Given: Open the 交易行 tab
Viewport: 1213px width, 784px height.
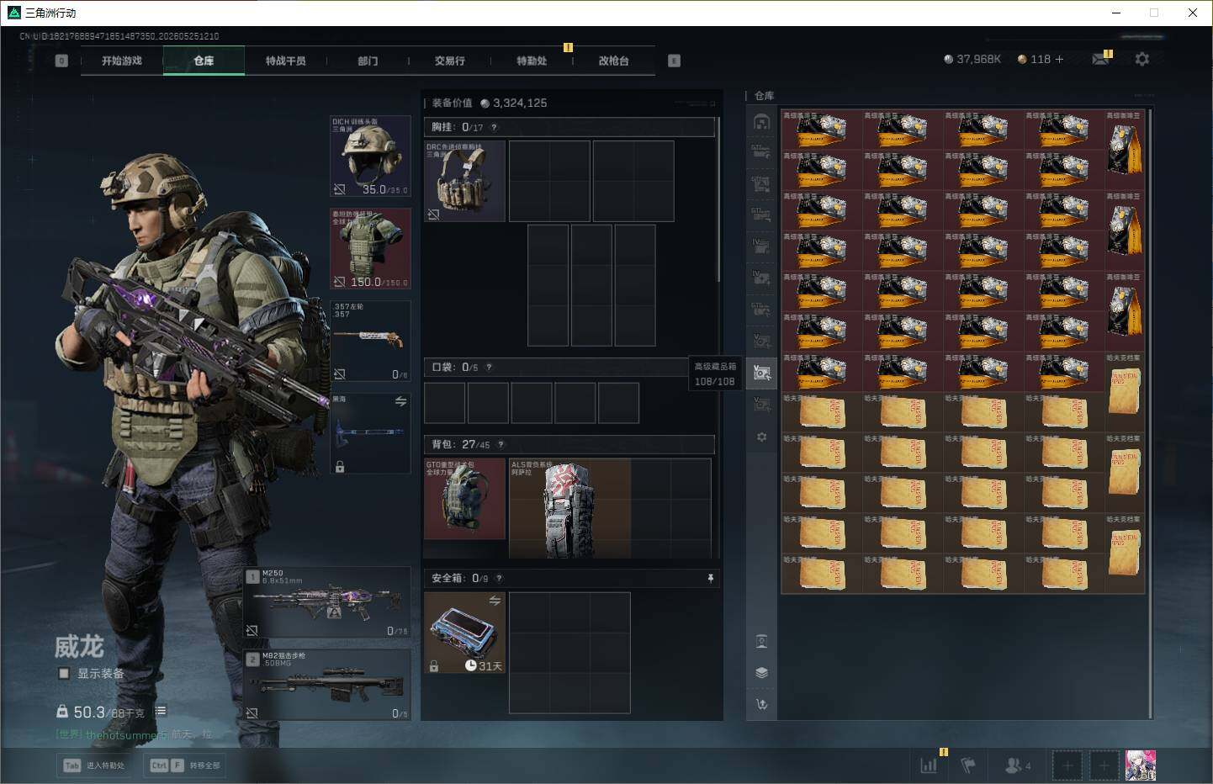Looking at the screenshot, I should 449,61.
